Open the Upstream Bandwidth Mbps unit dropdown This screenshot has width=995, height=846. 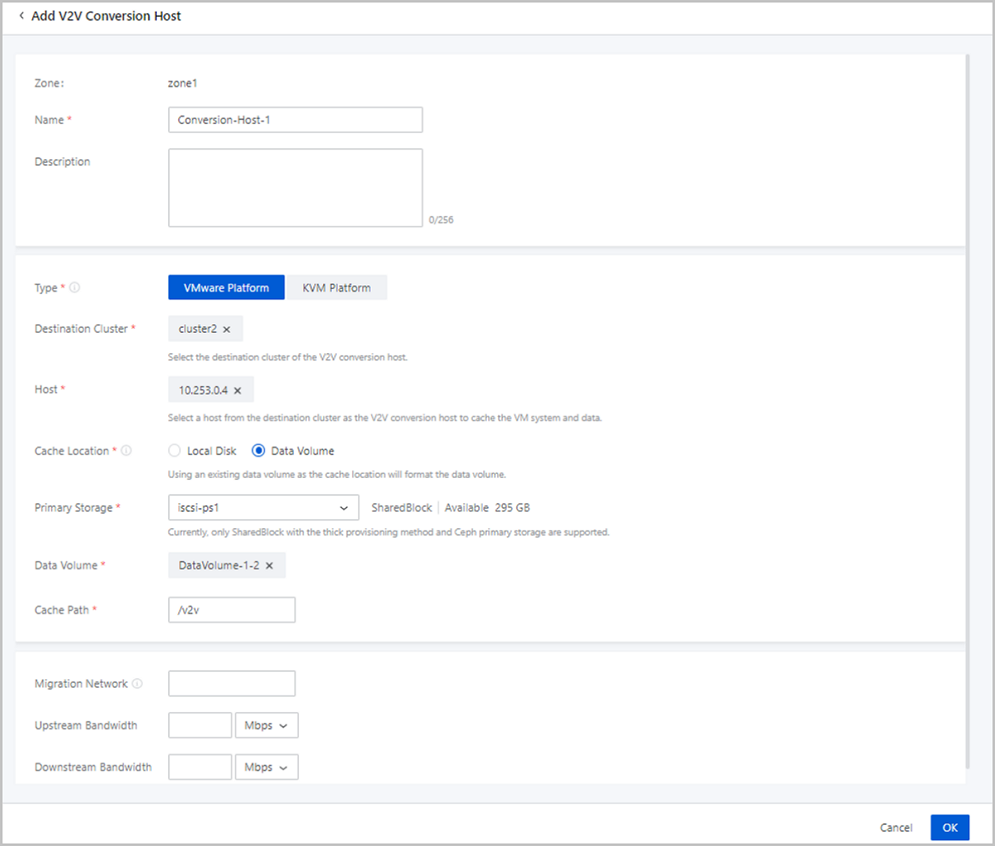click(x=266, y=725)
